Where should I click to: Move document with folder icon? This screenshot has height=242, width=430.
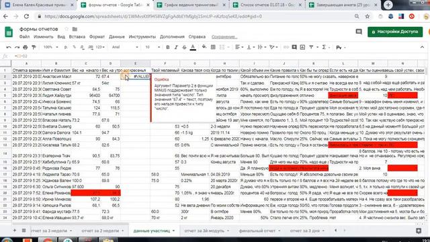[x=75, y=29]
